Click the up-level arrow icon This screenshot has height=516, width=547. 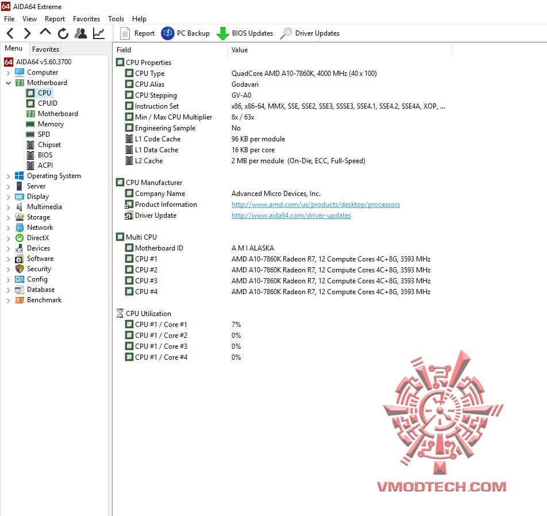click(x=45, y=32)
